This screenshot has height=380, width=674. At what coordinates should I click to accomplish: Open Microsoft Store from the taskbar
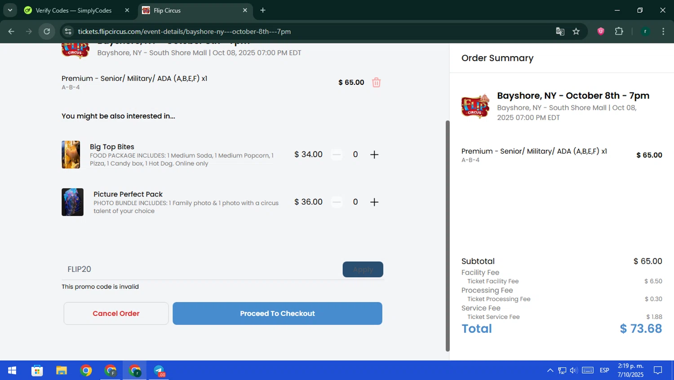coord(37,371)
